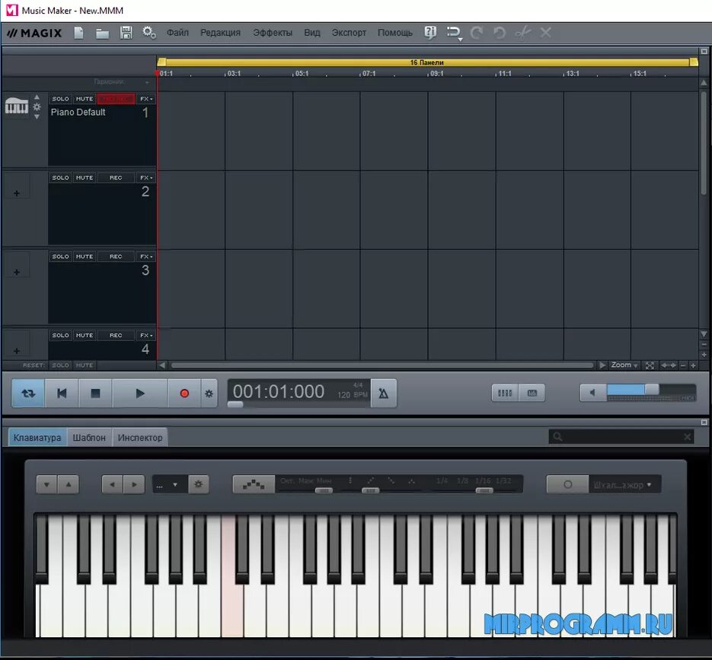The image size is (712, 660).
Task: Open the FX dropdown on track 1
Action: [x=145, y=99]
